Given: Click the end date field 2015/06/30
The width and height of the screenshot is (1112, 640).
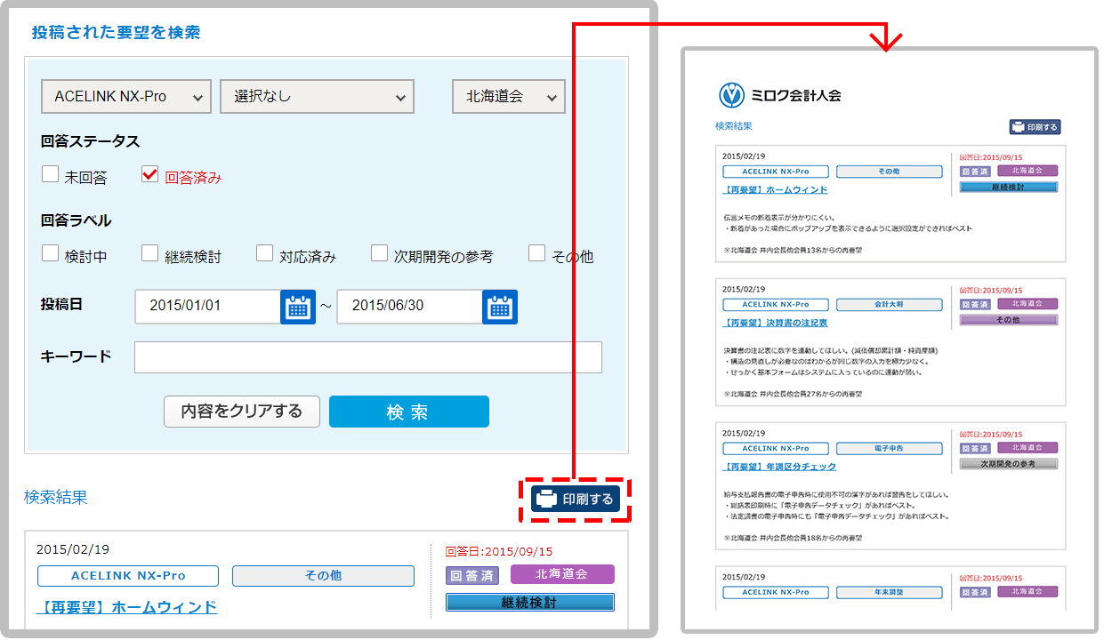Looking at the screenshot, I should click(x=410, y=306).
